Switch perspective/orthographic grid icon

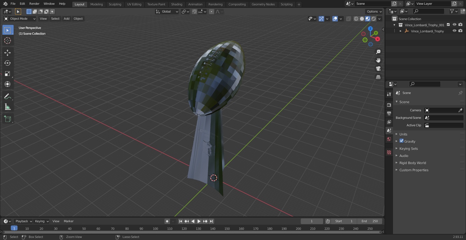(x=378, y=77)
